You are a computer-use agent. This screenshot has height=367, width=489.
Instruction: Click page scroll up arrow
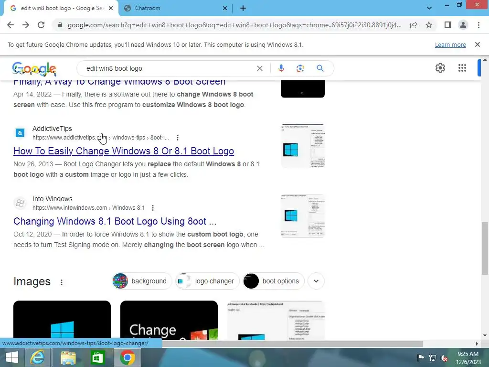pyautogui.click(x=485, y=60)
